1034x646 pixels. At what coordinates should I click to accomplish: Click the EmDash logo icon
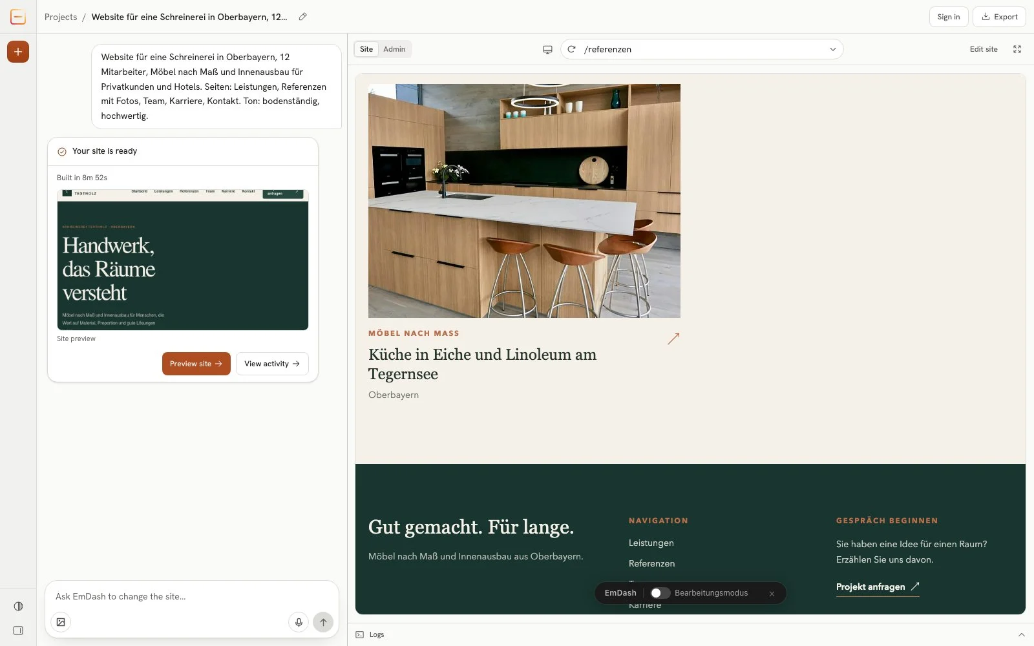18,17
